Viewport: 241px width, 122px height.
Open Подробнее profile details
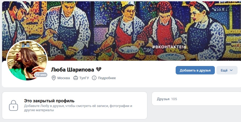tap(107, 78)
